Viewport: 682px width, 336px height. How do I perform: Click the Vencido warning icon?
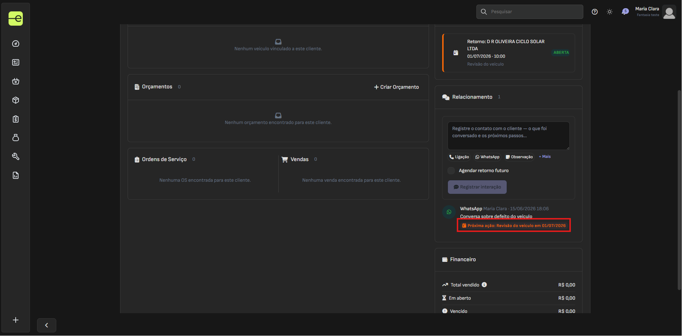pos(445,311)
